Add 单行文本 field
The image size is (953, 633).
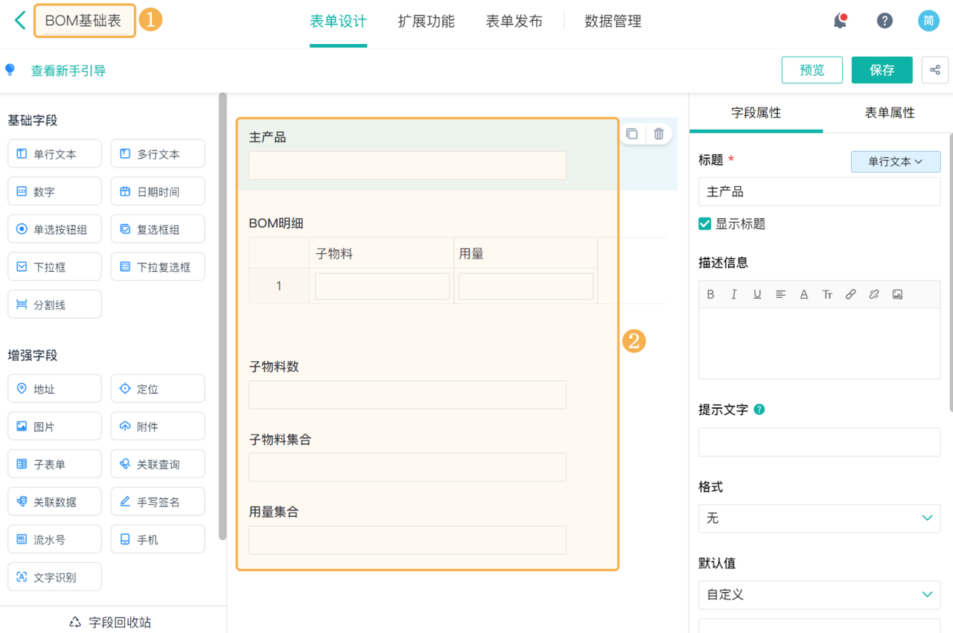tap(54, 154)
